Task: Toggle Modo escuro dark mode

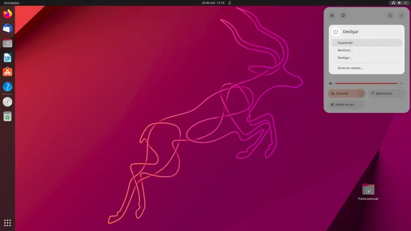Action: click(x=346, y=105)
